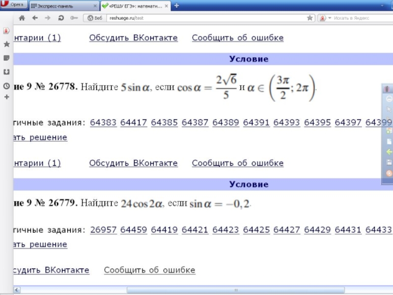The width and height of the screenshot is (393, 295).
Task: Click the green arrow in floating toolbar
Action: click(389, 152)
